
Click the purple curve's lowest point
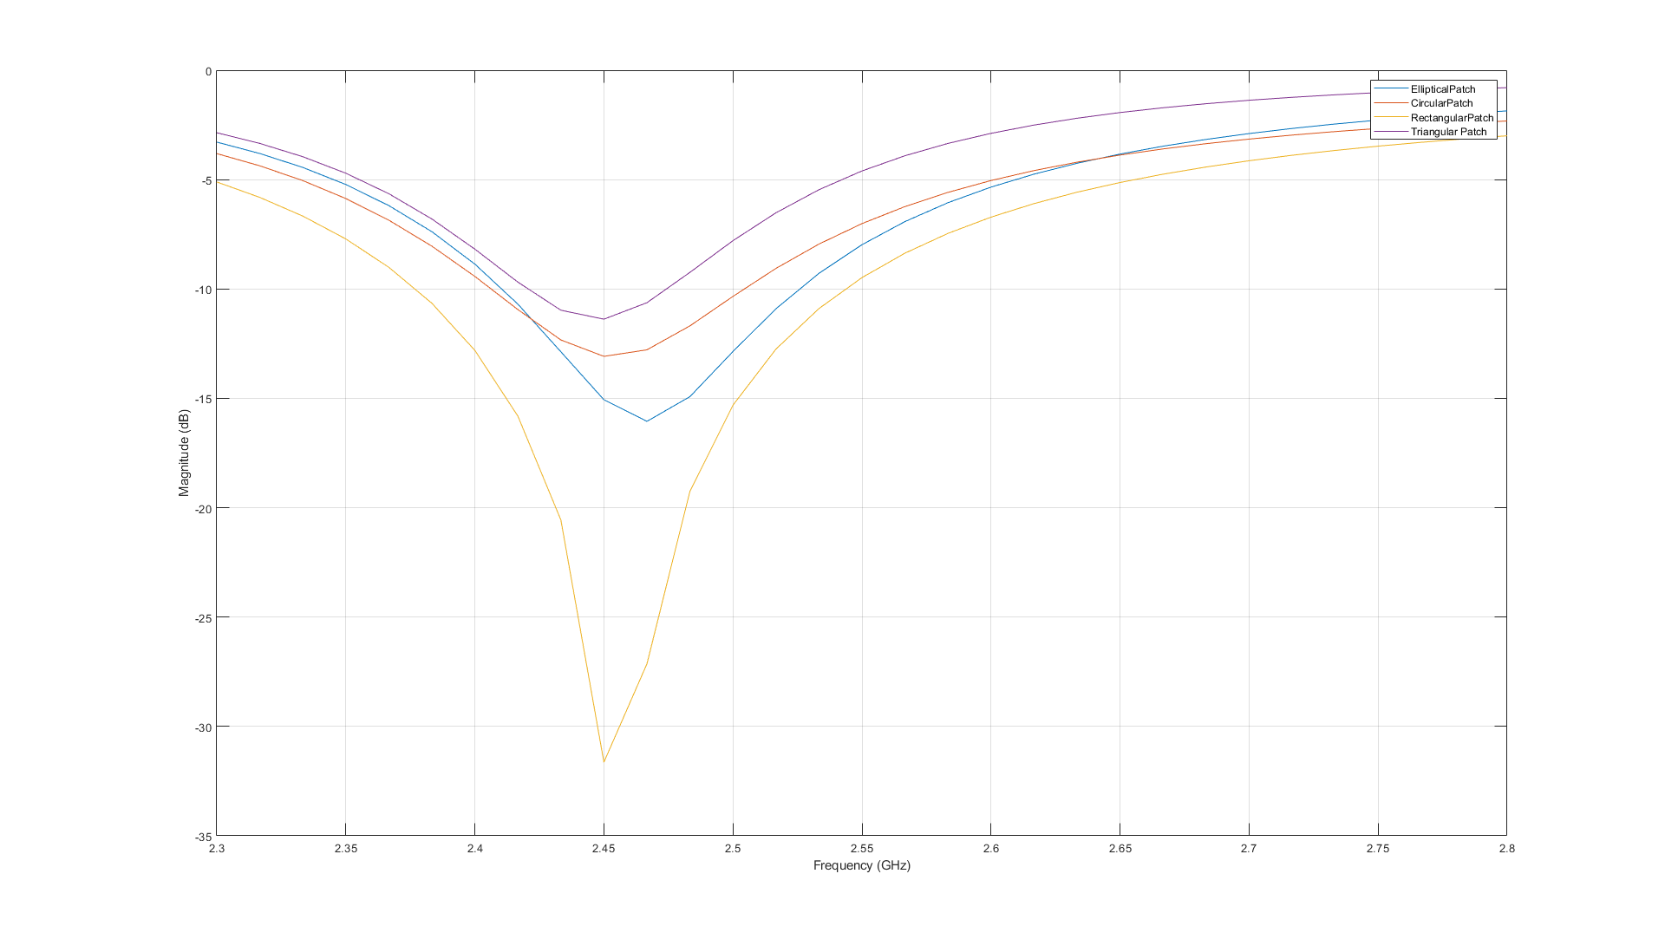coord(604,319)
